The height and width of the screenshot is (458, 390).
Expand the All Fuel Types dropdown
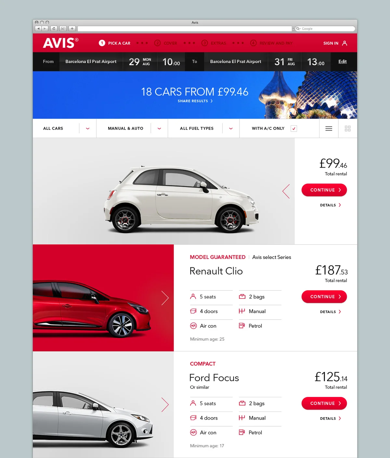click(231, 129)
